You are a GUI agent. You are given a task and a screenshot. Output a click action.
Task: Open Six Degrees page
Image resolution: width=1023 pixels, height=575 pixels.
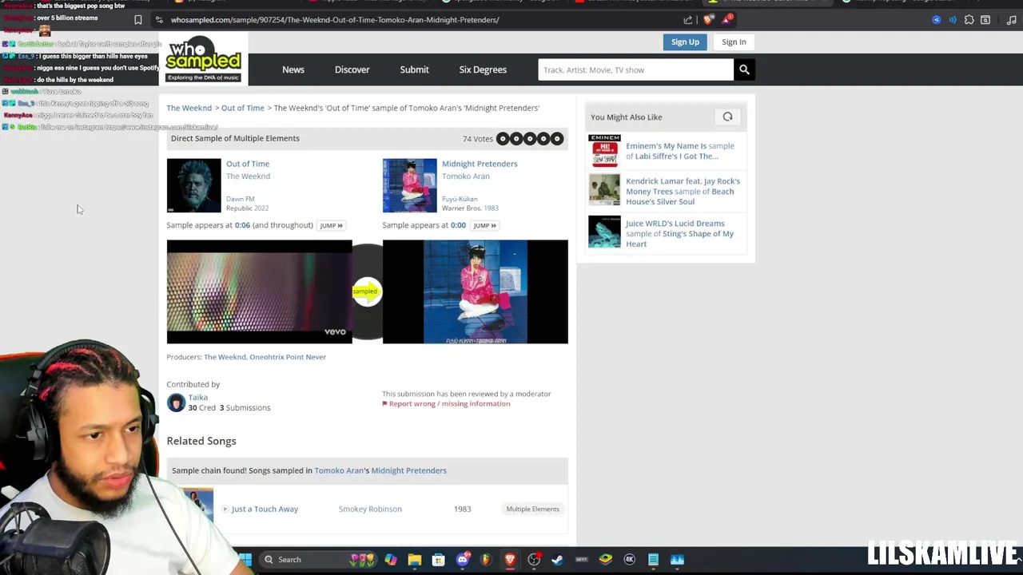click(x=483, y=69)
